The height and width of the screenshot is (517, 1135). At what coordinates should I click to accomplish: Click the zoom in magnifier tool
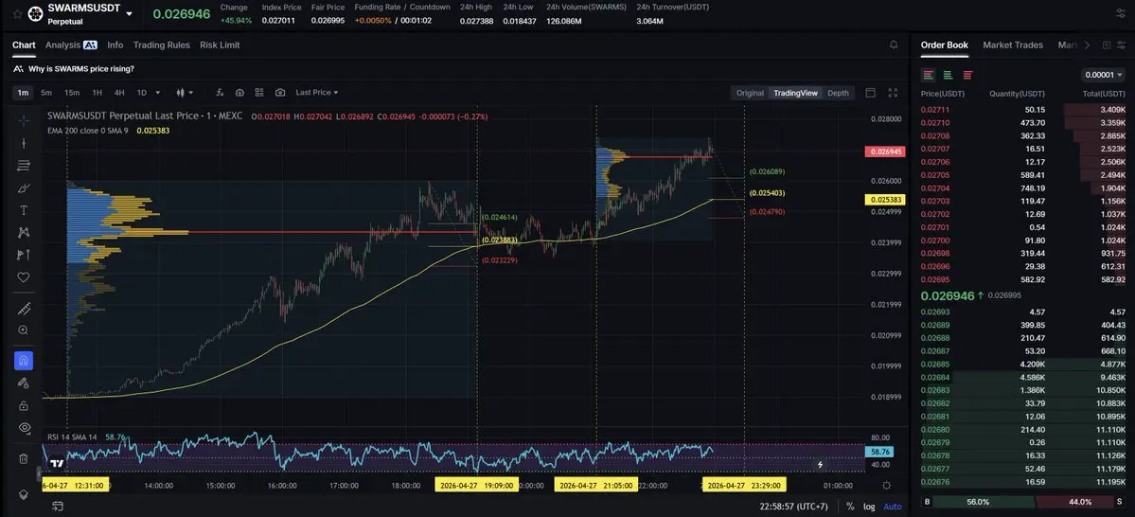point(23,330)
